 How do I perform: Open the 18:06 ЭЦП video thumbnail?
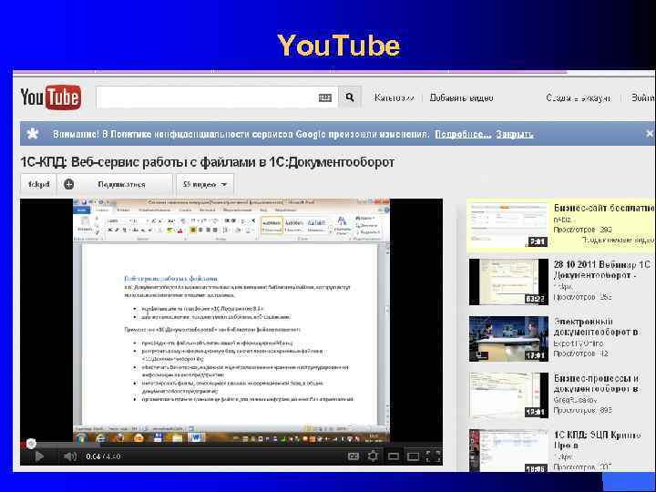[508, 451]
